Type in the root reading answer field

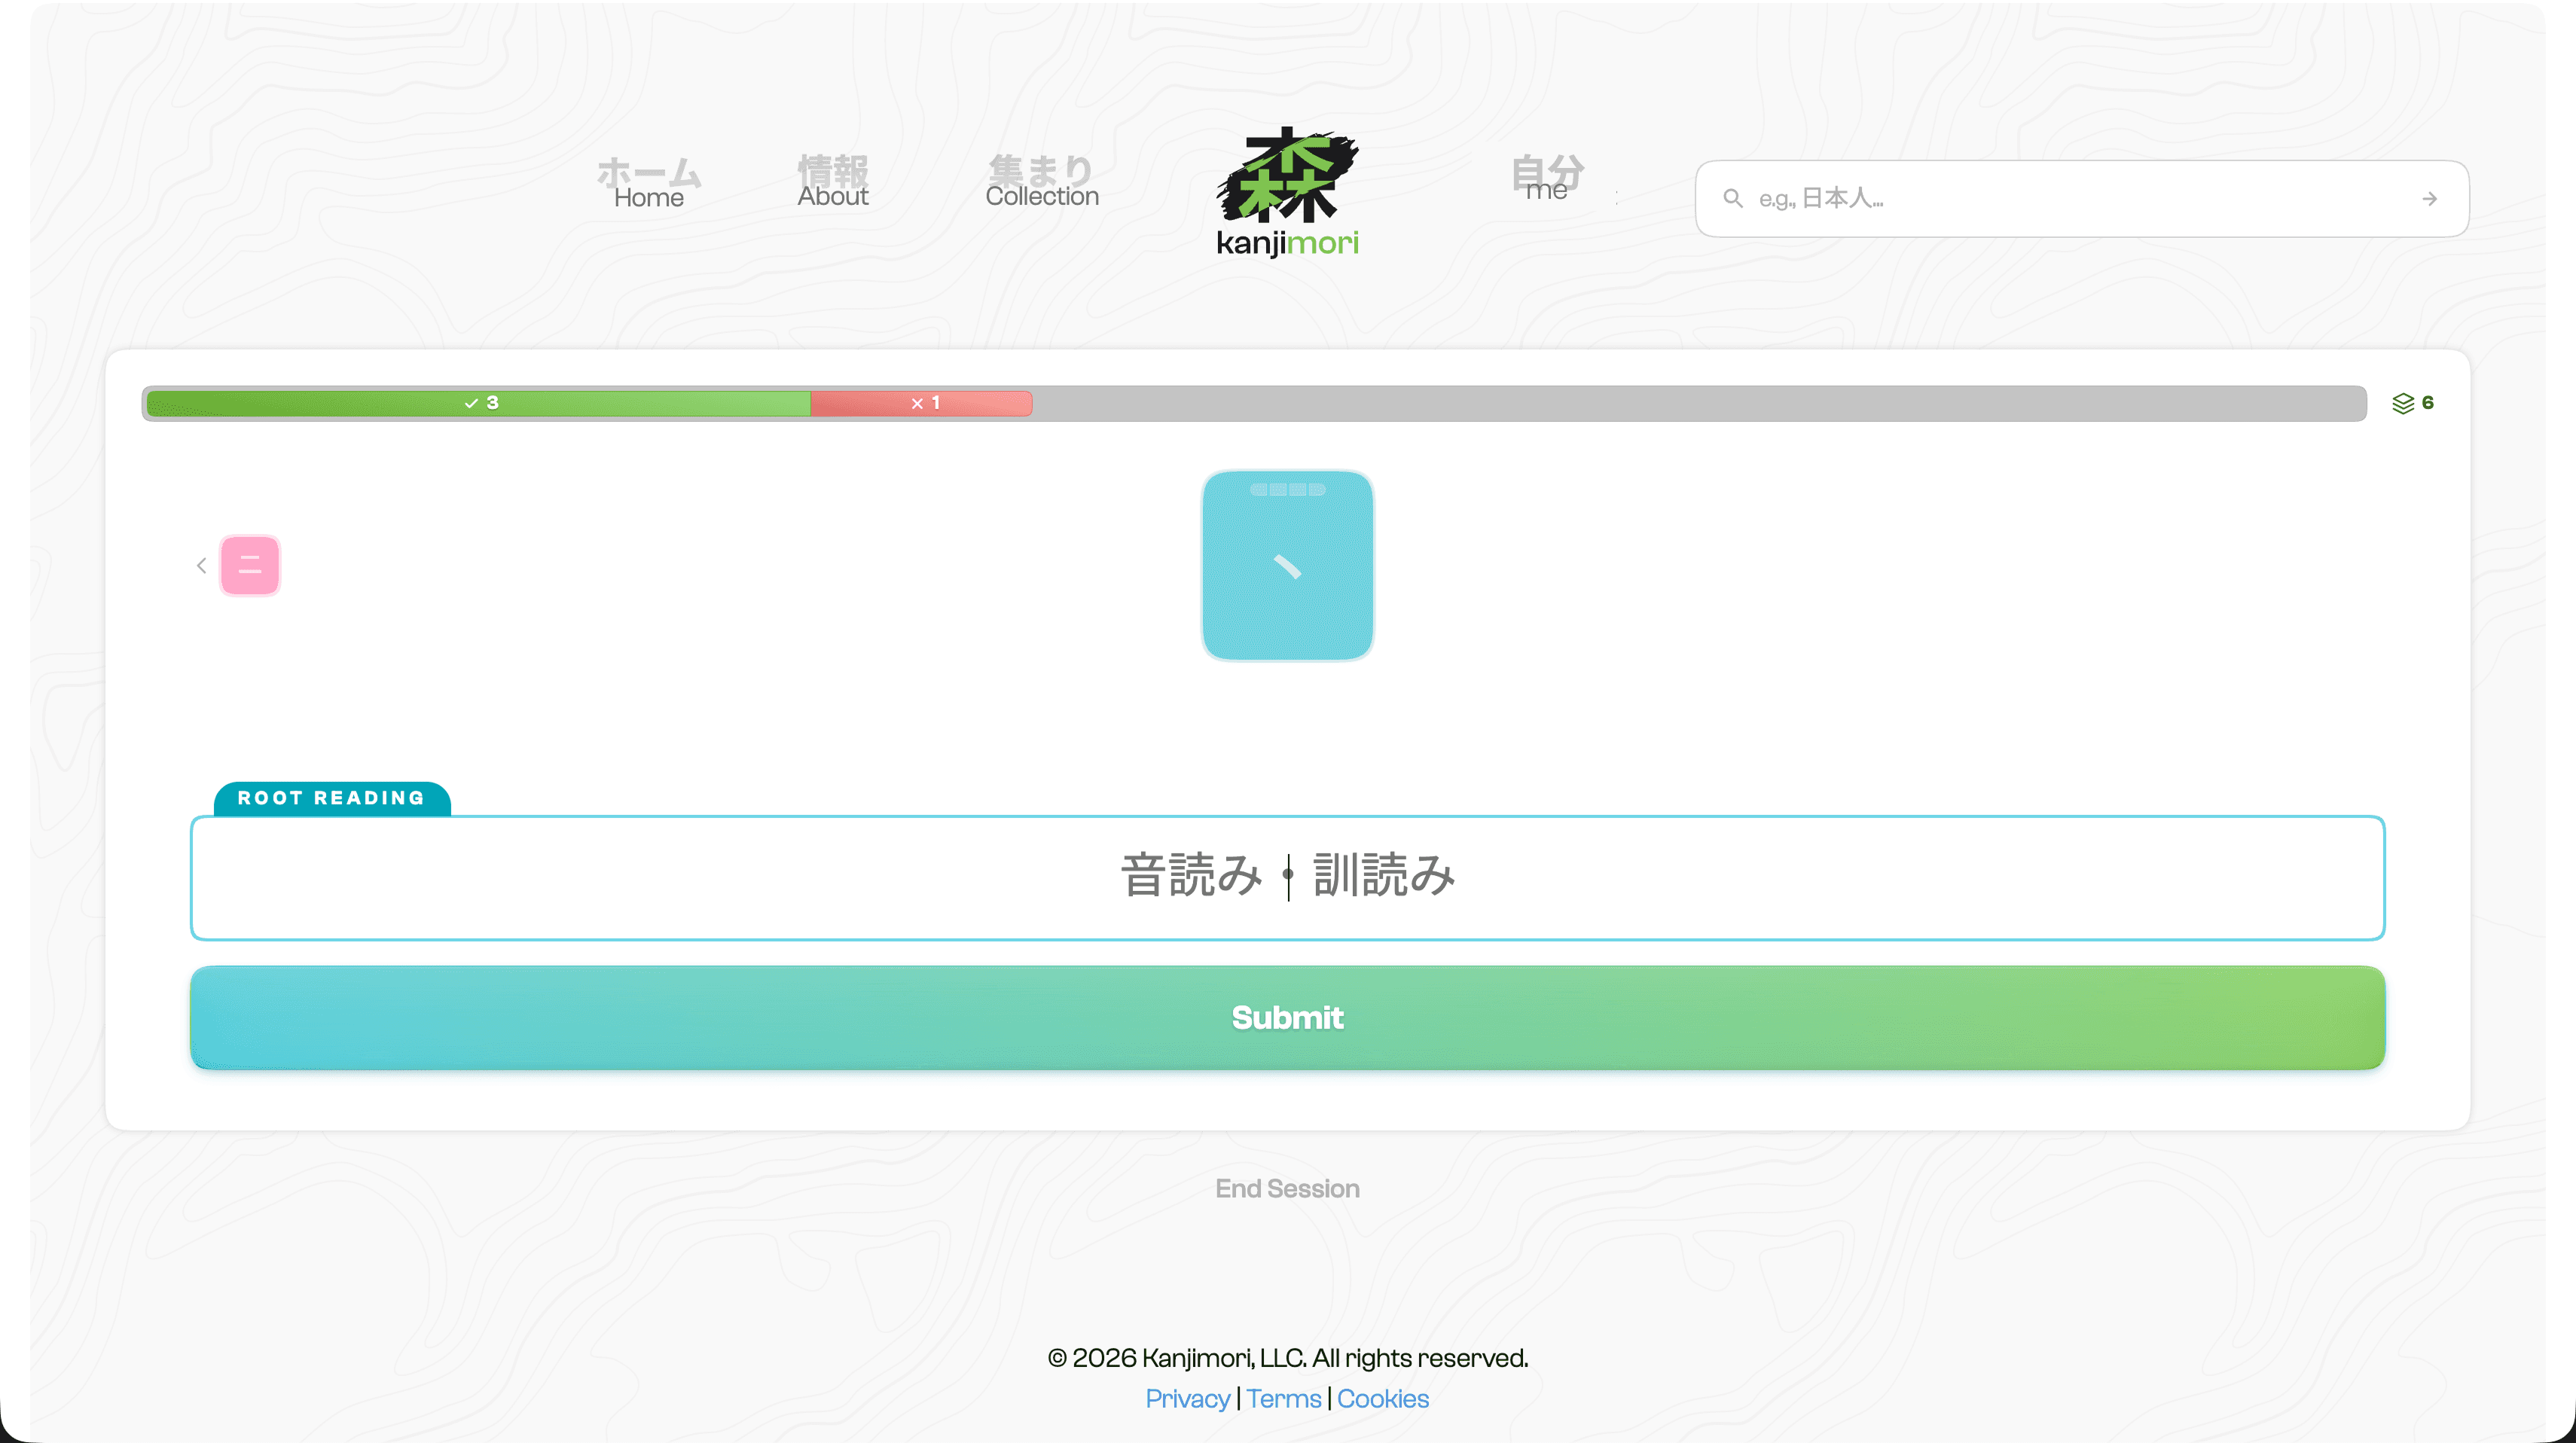[x=1287, y=877]
